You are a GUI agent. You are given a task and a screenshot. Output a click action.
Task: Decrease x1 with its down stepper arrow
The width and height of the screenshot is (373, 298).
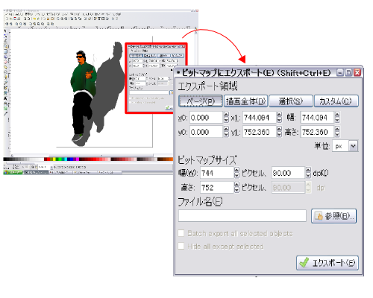[x=280, y=120]
